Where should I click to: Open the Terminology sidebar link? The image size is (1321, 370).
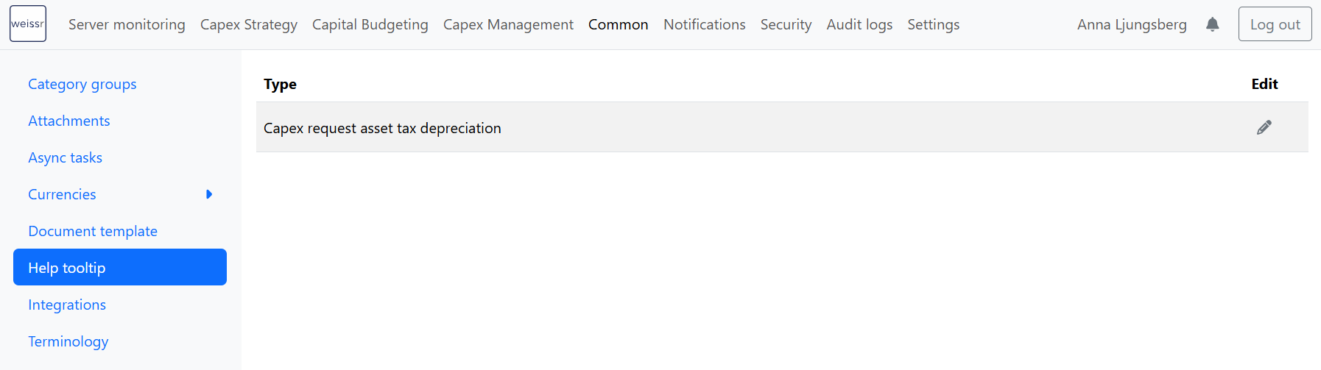pos(68,341)
